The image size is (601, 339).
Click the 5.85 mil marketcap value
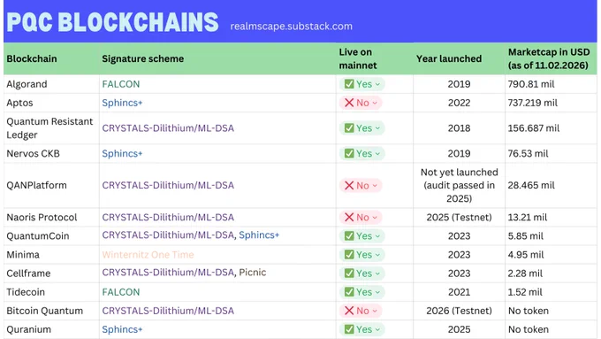coord(526,236)
